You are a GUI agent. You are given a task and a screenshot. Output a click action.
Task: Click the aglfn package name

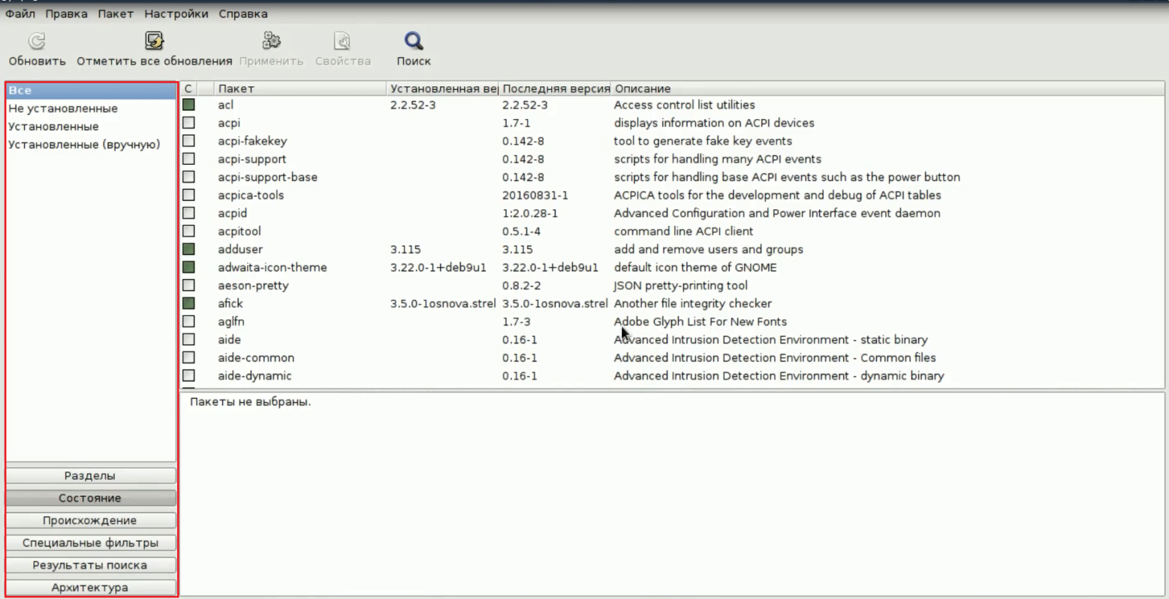(x=231, y=321)
